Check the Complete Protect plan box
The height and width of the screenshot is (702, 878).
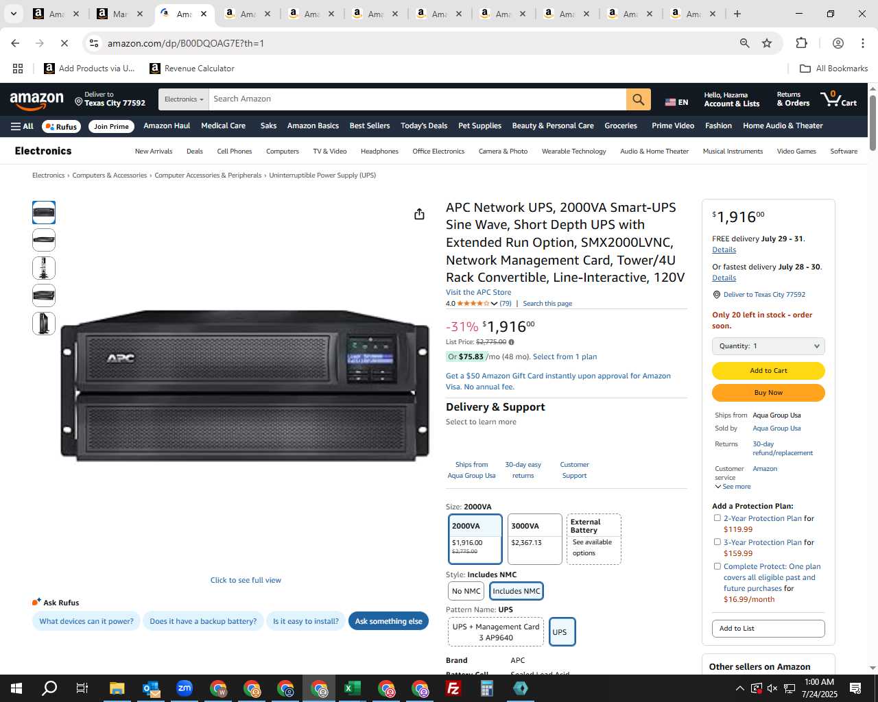[717, 566]
